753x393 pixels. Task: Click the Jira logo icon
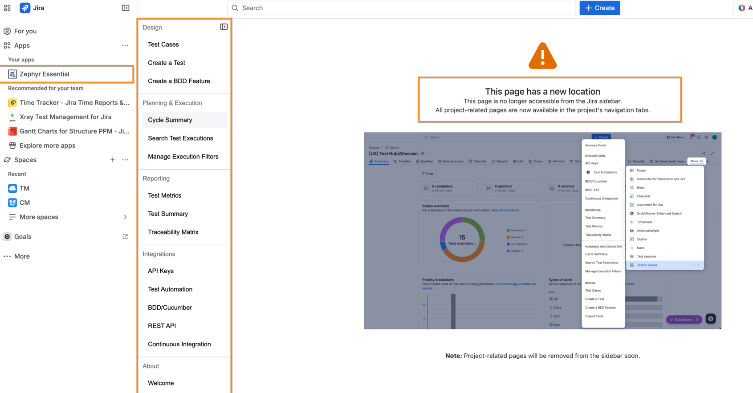pos(25,8)
